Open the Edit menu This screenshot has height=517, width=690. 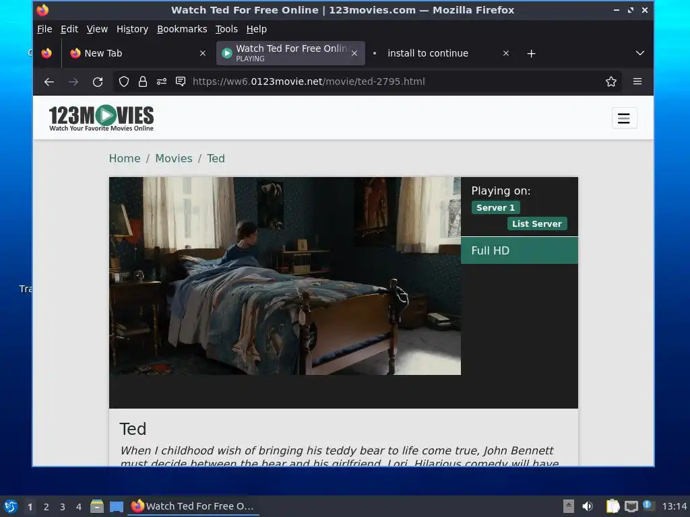[x=69, y=29]
